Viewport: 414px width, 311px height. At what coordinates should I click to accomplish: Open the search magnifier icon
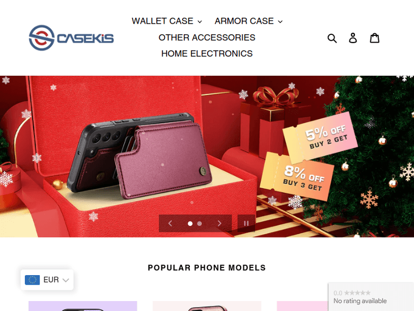point(332,38)
